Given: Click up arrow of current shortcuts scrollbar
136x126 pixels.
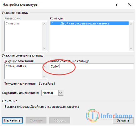Looking at the screenshot, I should [44, 67].
